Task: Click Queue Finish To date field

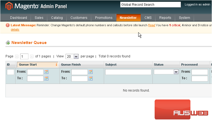Action: click(x=79, y=78)
